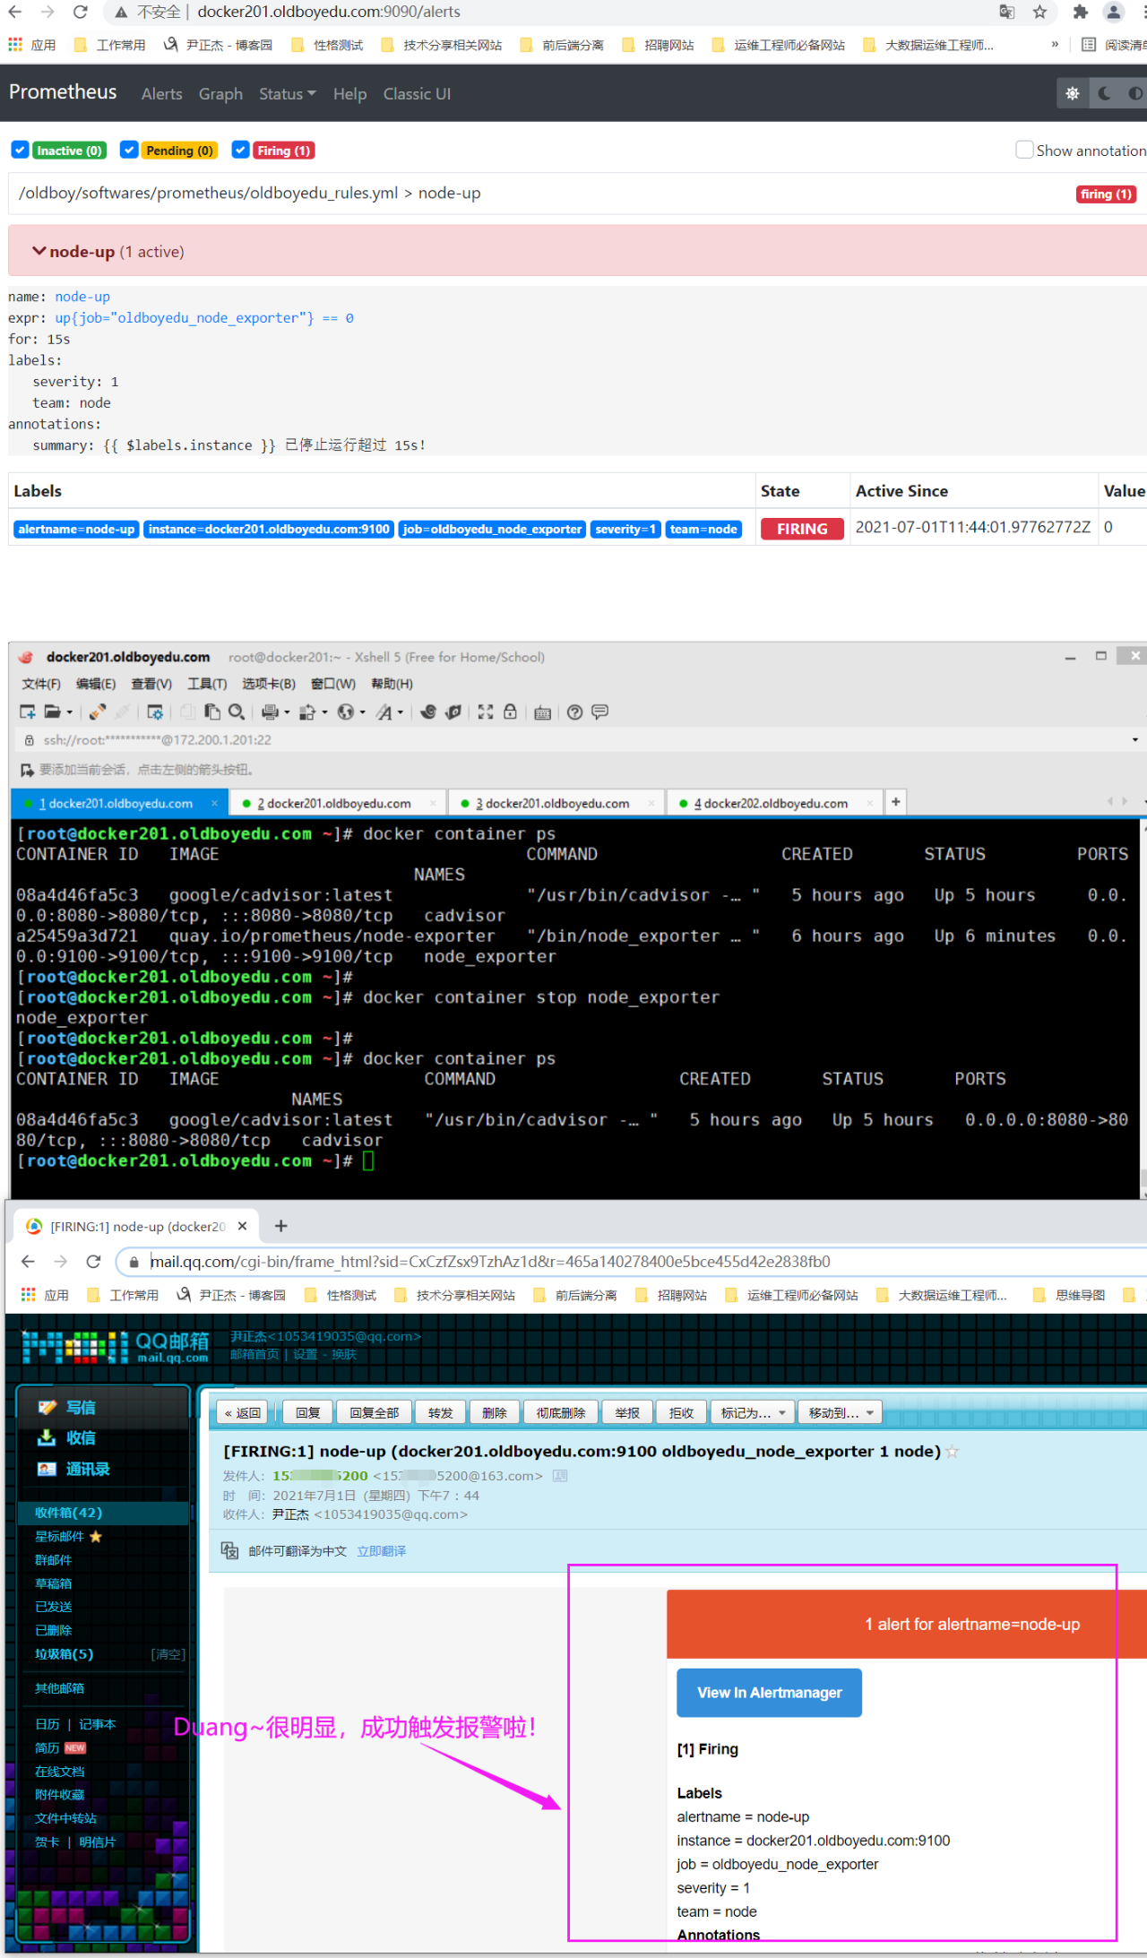Expand the top browser bookmarks overflow chevron
Viewport: 1147px width, 1958px height.
[x=1055, y=45]
